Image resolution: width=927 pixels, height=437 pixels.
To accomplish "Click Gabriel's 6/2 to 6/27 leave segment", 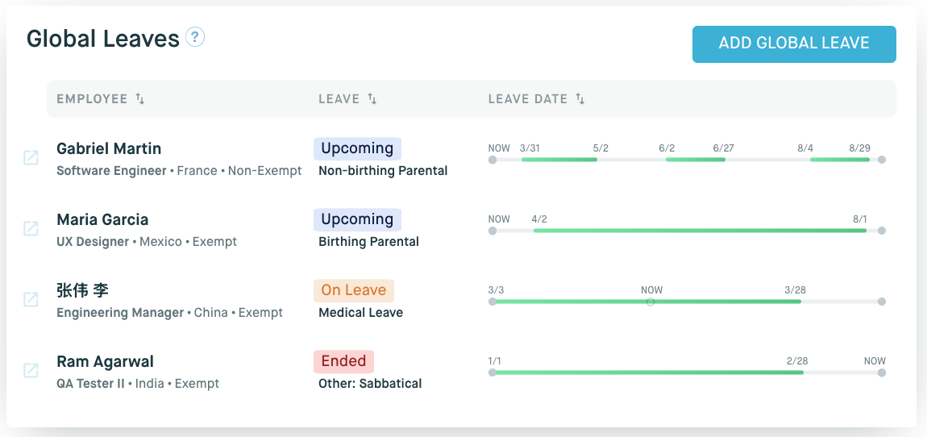I will (x=695, y=160).
